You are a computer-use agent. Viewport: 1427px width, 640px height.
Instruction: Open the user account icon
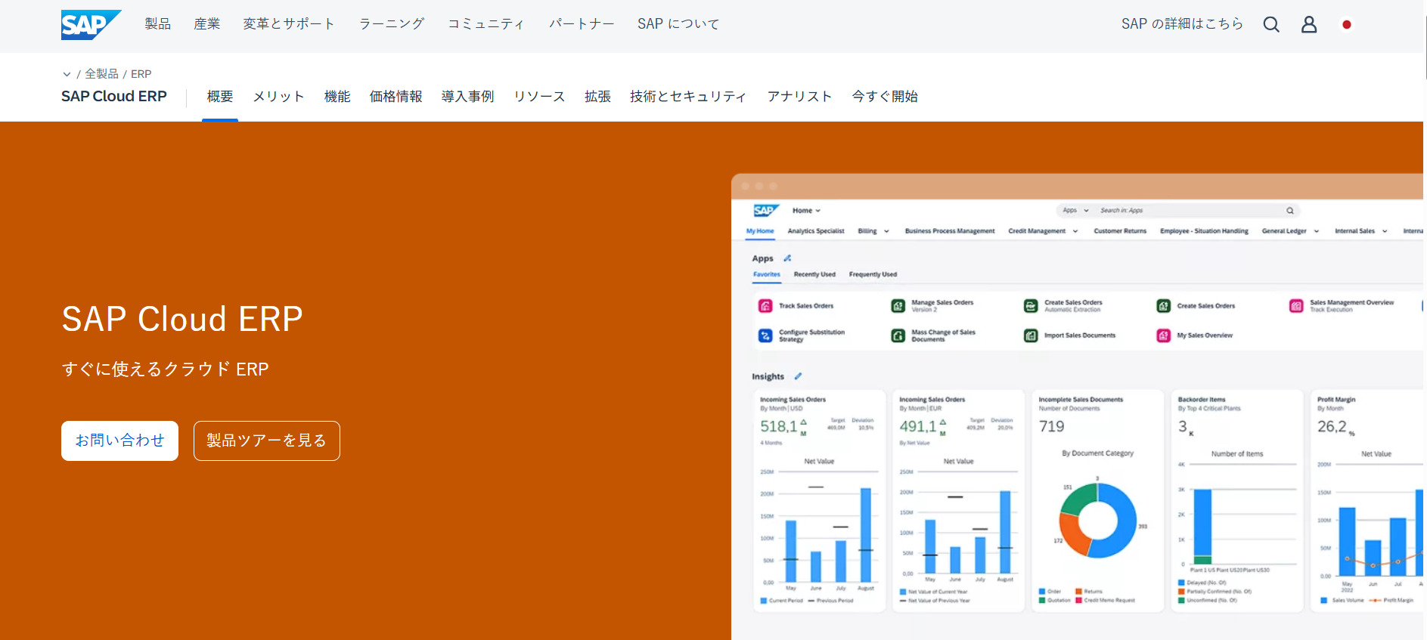[1309, 24]
